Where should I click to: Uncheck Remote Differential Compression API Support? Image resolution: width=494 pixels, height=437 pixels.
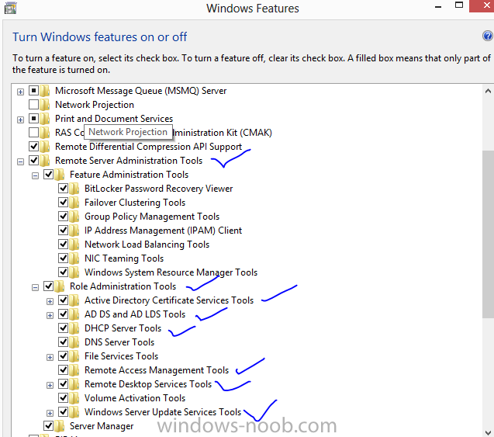coord(33,146)
